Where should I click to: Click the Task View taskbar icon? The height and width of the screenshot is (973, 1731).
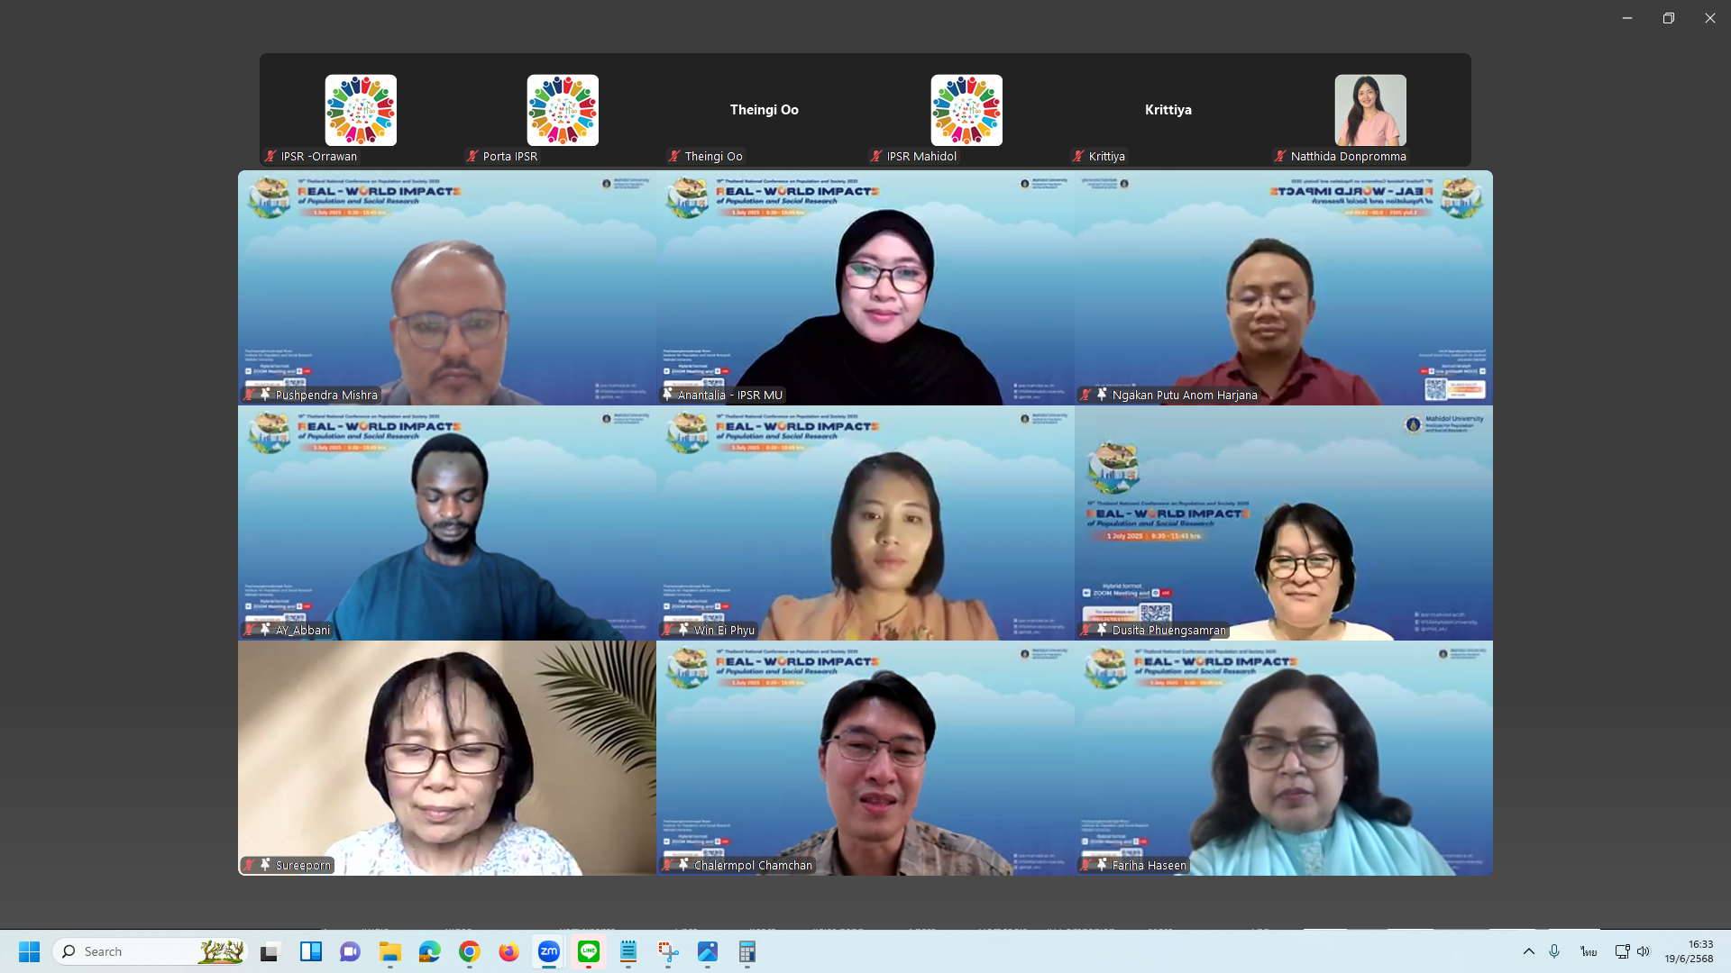click(270, 951)
